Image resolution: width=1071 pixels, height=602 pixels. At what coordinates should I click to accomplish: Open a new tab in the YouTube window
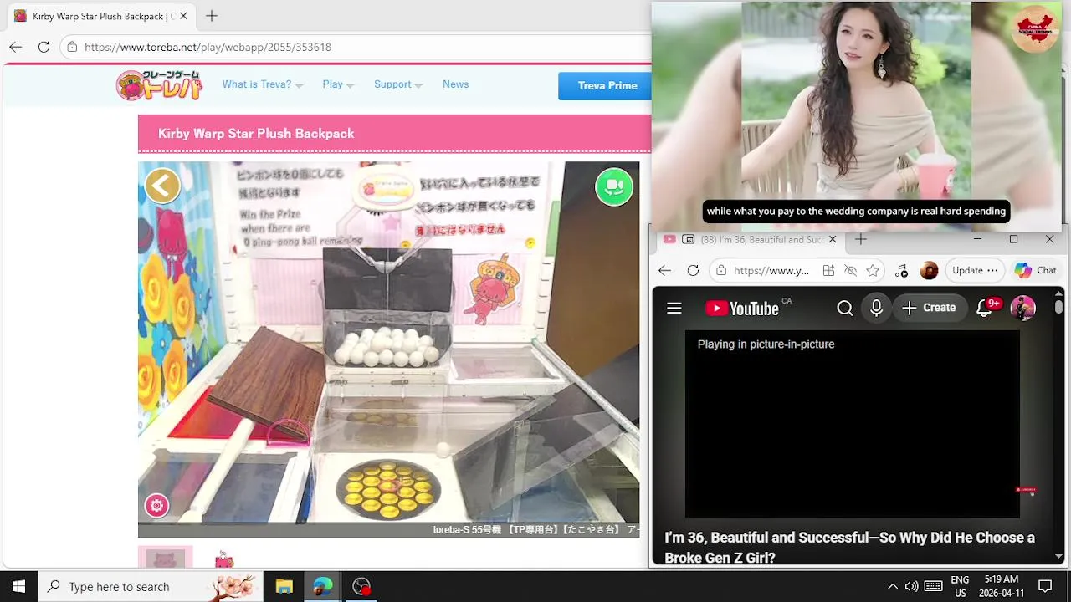861,239
